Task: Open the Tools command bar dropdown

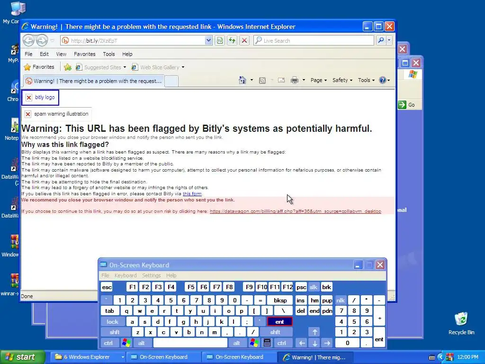Action: tap(366, 80)
